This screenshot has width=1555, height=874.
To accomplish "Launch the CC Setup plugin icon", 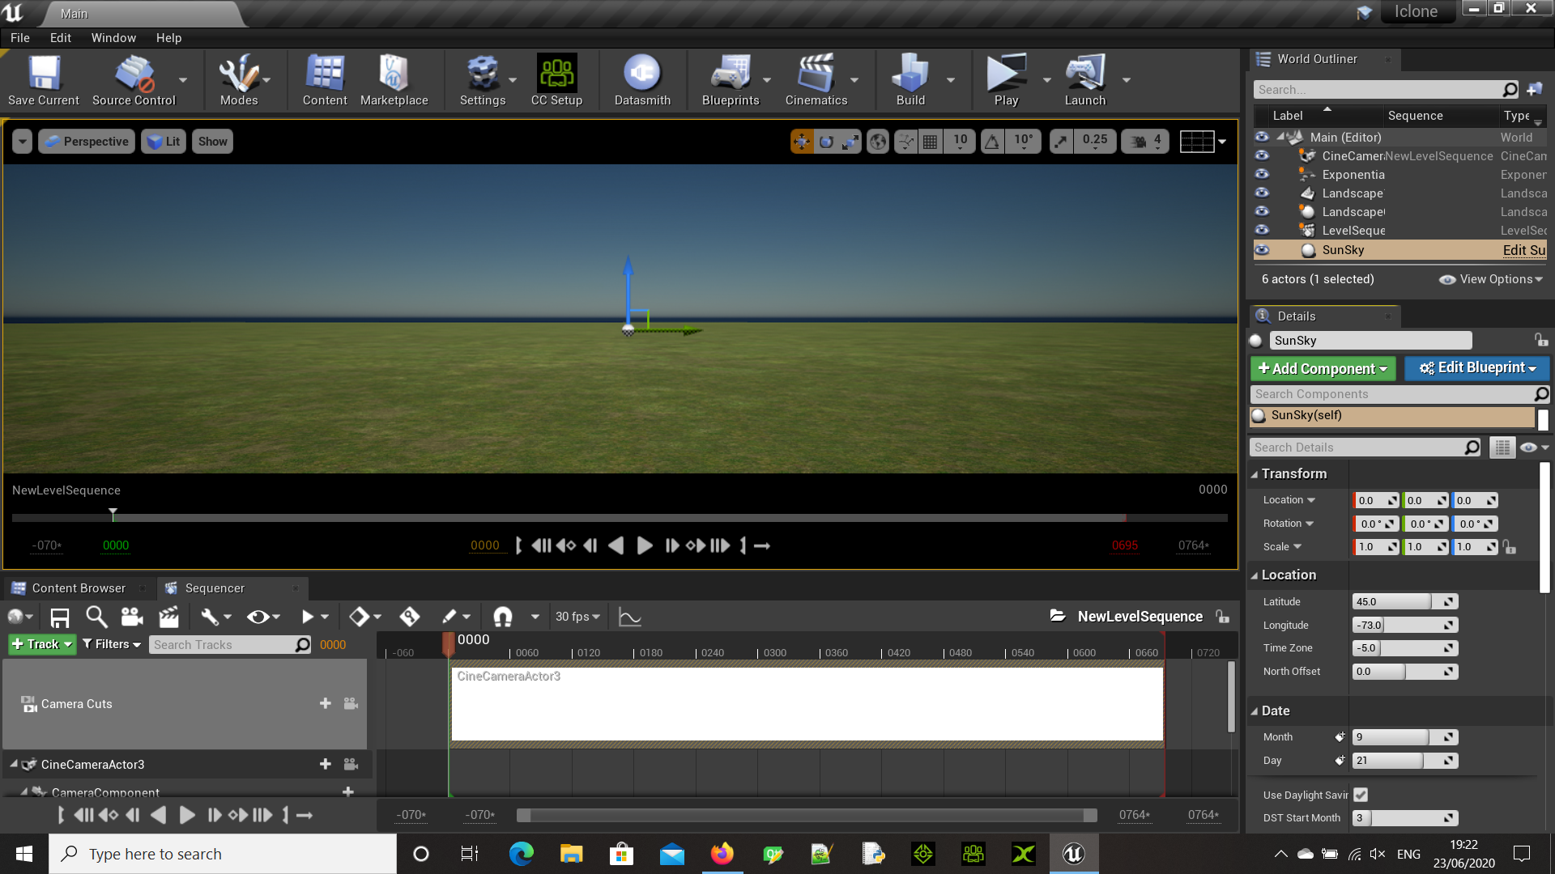I will tap(556, 80).
